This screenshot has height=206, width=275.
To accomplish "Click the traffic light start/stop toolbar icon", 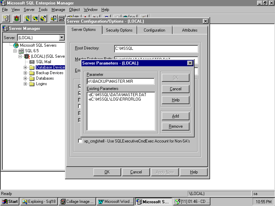I will 16,18.
